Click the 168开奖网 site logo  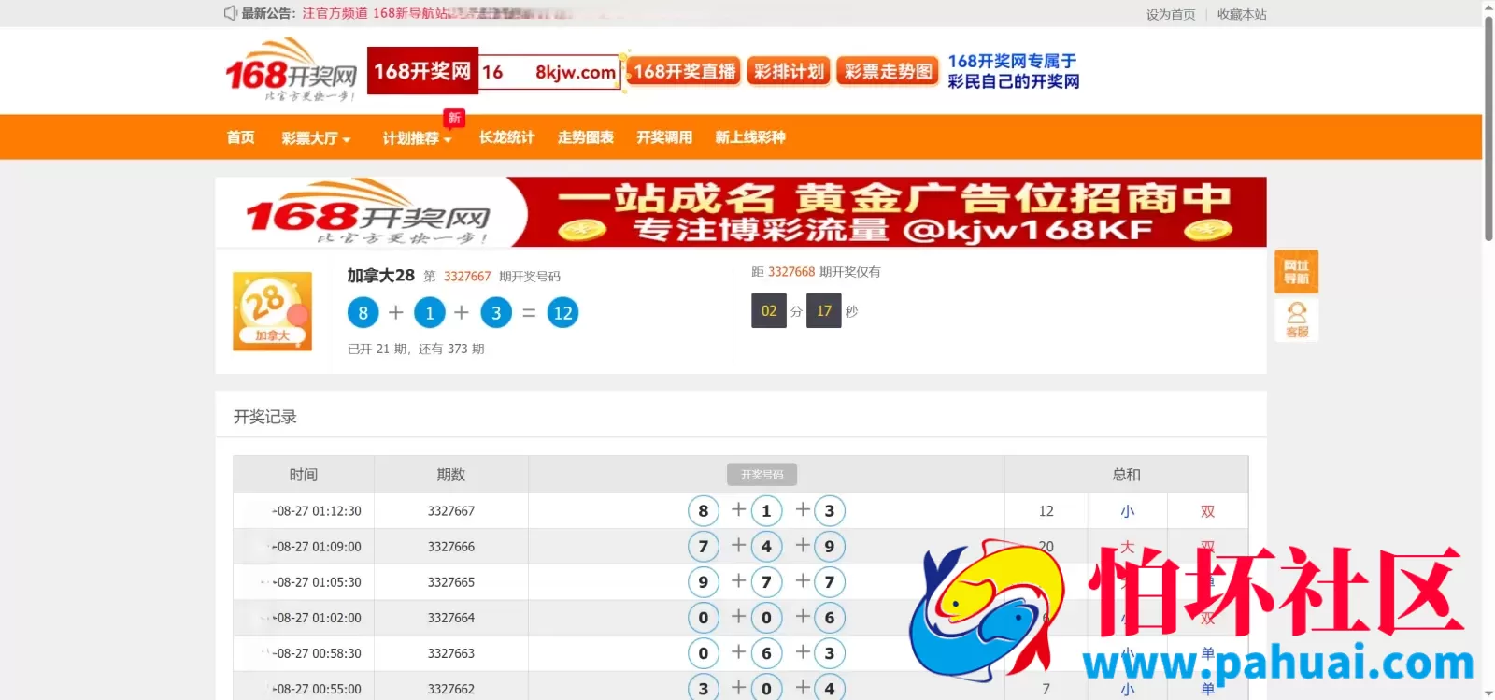point(291,70)
